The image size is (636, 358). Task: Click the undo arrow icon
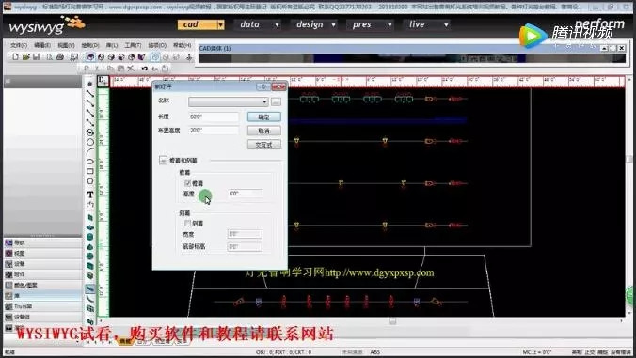click(x=144, y=69)
